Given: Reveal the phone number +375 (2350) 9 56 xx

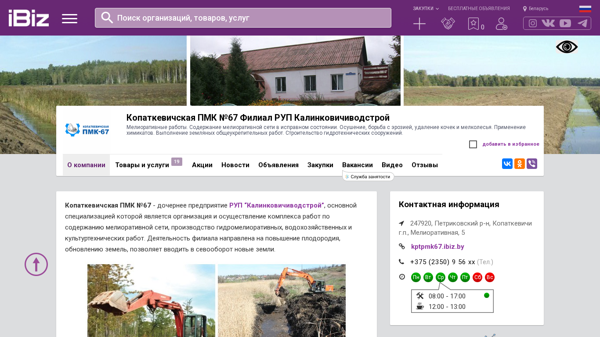Looking at the screenshot, I should (443, 262).
